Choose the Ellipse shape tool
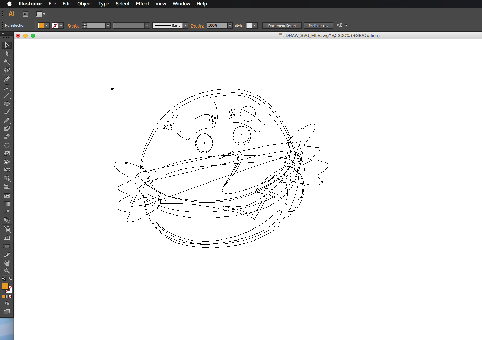Viewport: 482px width, 340px height. point(7,104)
